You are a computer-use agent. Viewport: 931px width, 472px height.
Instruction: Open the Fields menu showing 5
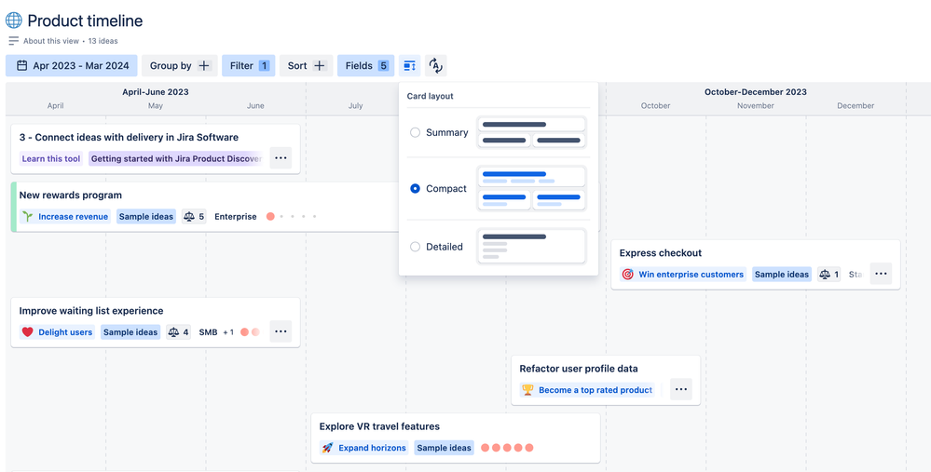click(365, 66)
